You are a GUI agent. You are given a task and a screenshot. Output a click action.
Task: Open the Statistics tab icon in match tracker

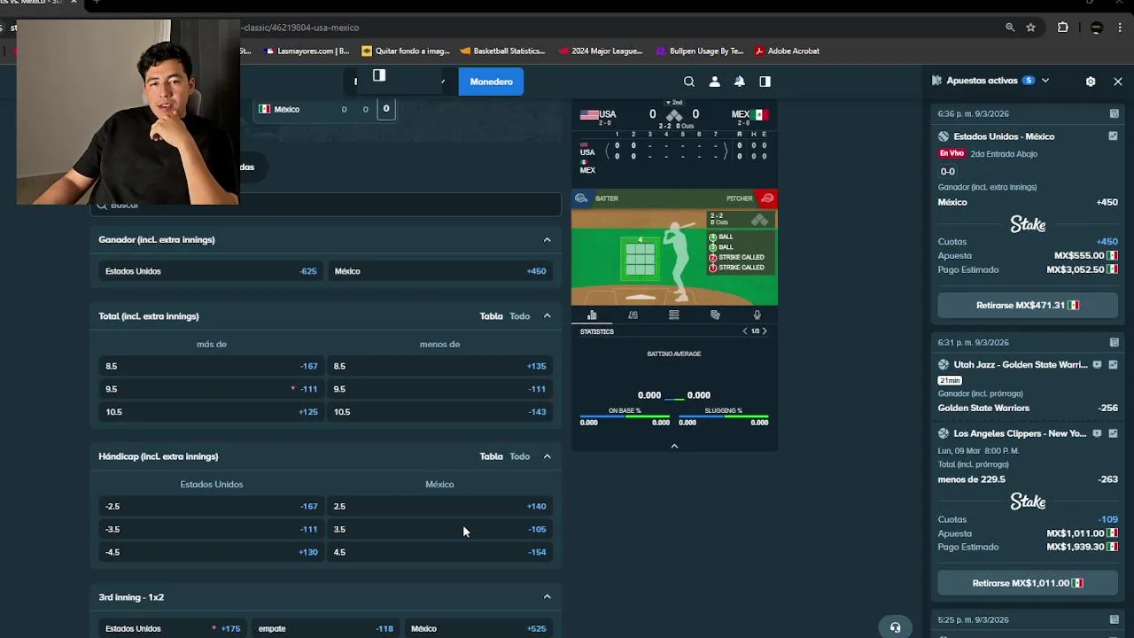(592, 315)
